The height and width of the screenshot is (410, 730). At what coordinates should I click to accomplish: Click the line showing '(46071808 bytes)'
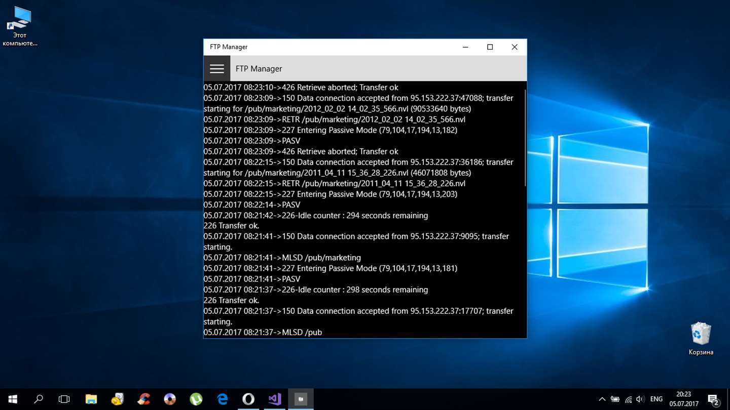pos(337,173)
